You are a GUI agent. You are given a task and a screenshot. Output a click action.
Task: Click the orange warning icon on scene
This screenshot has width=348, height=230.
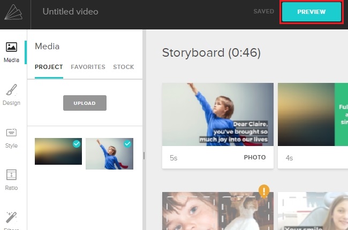pos(263,191)
